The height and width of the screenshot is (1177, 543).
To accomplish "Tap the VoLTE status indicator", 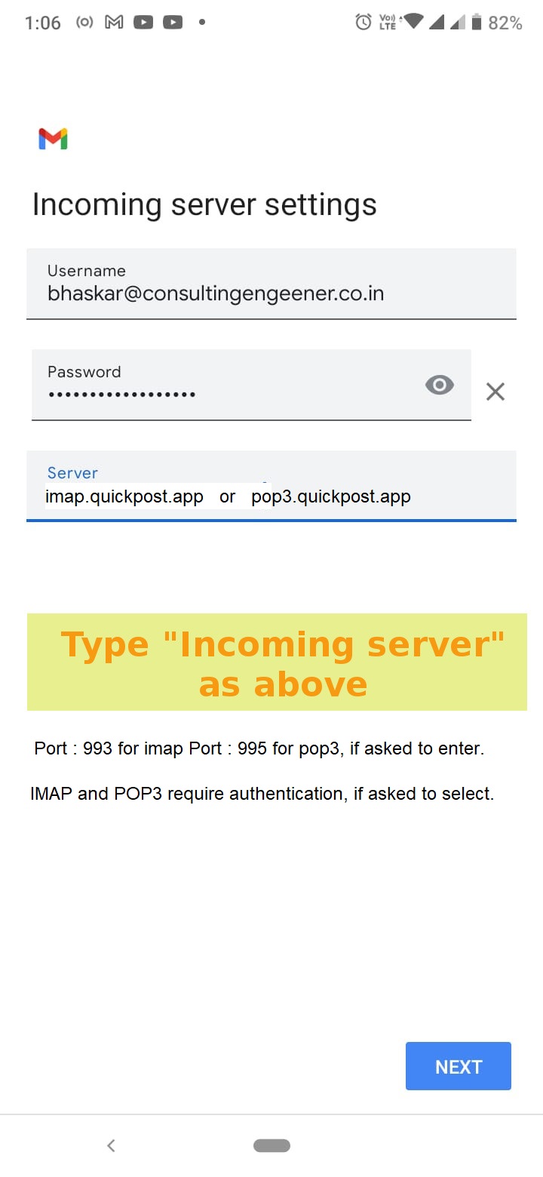I will (x=387, y=23).
